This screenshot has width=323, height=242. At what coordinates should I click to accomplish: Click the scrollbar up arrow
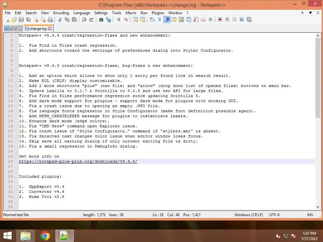coord(317,36)
